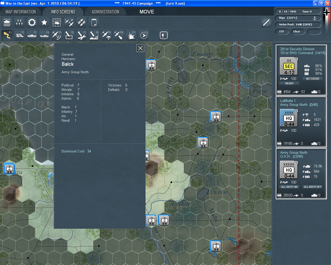Activate Air Transport mode (F9)

click(106, 35)
